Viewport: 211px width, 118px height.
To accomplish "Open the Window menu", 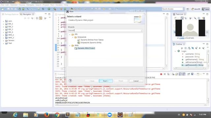I will click(x=59, y=5).
